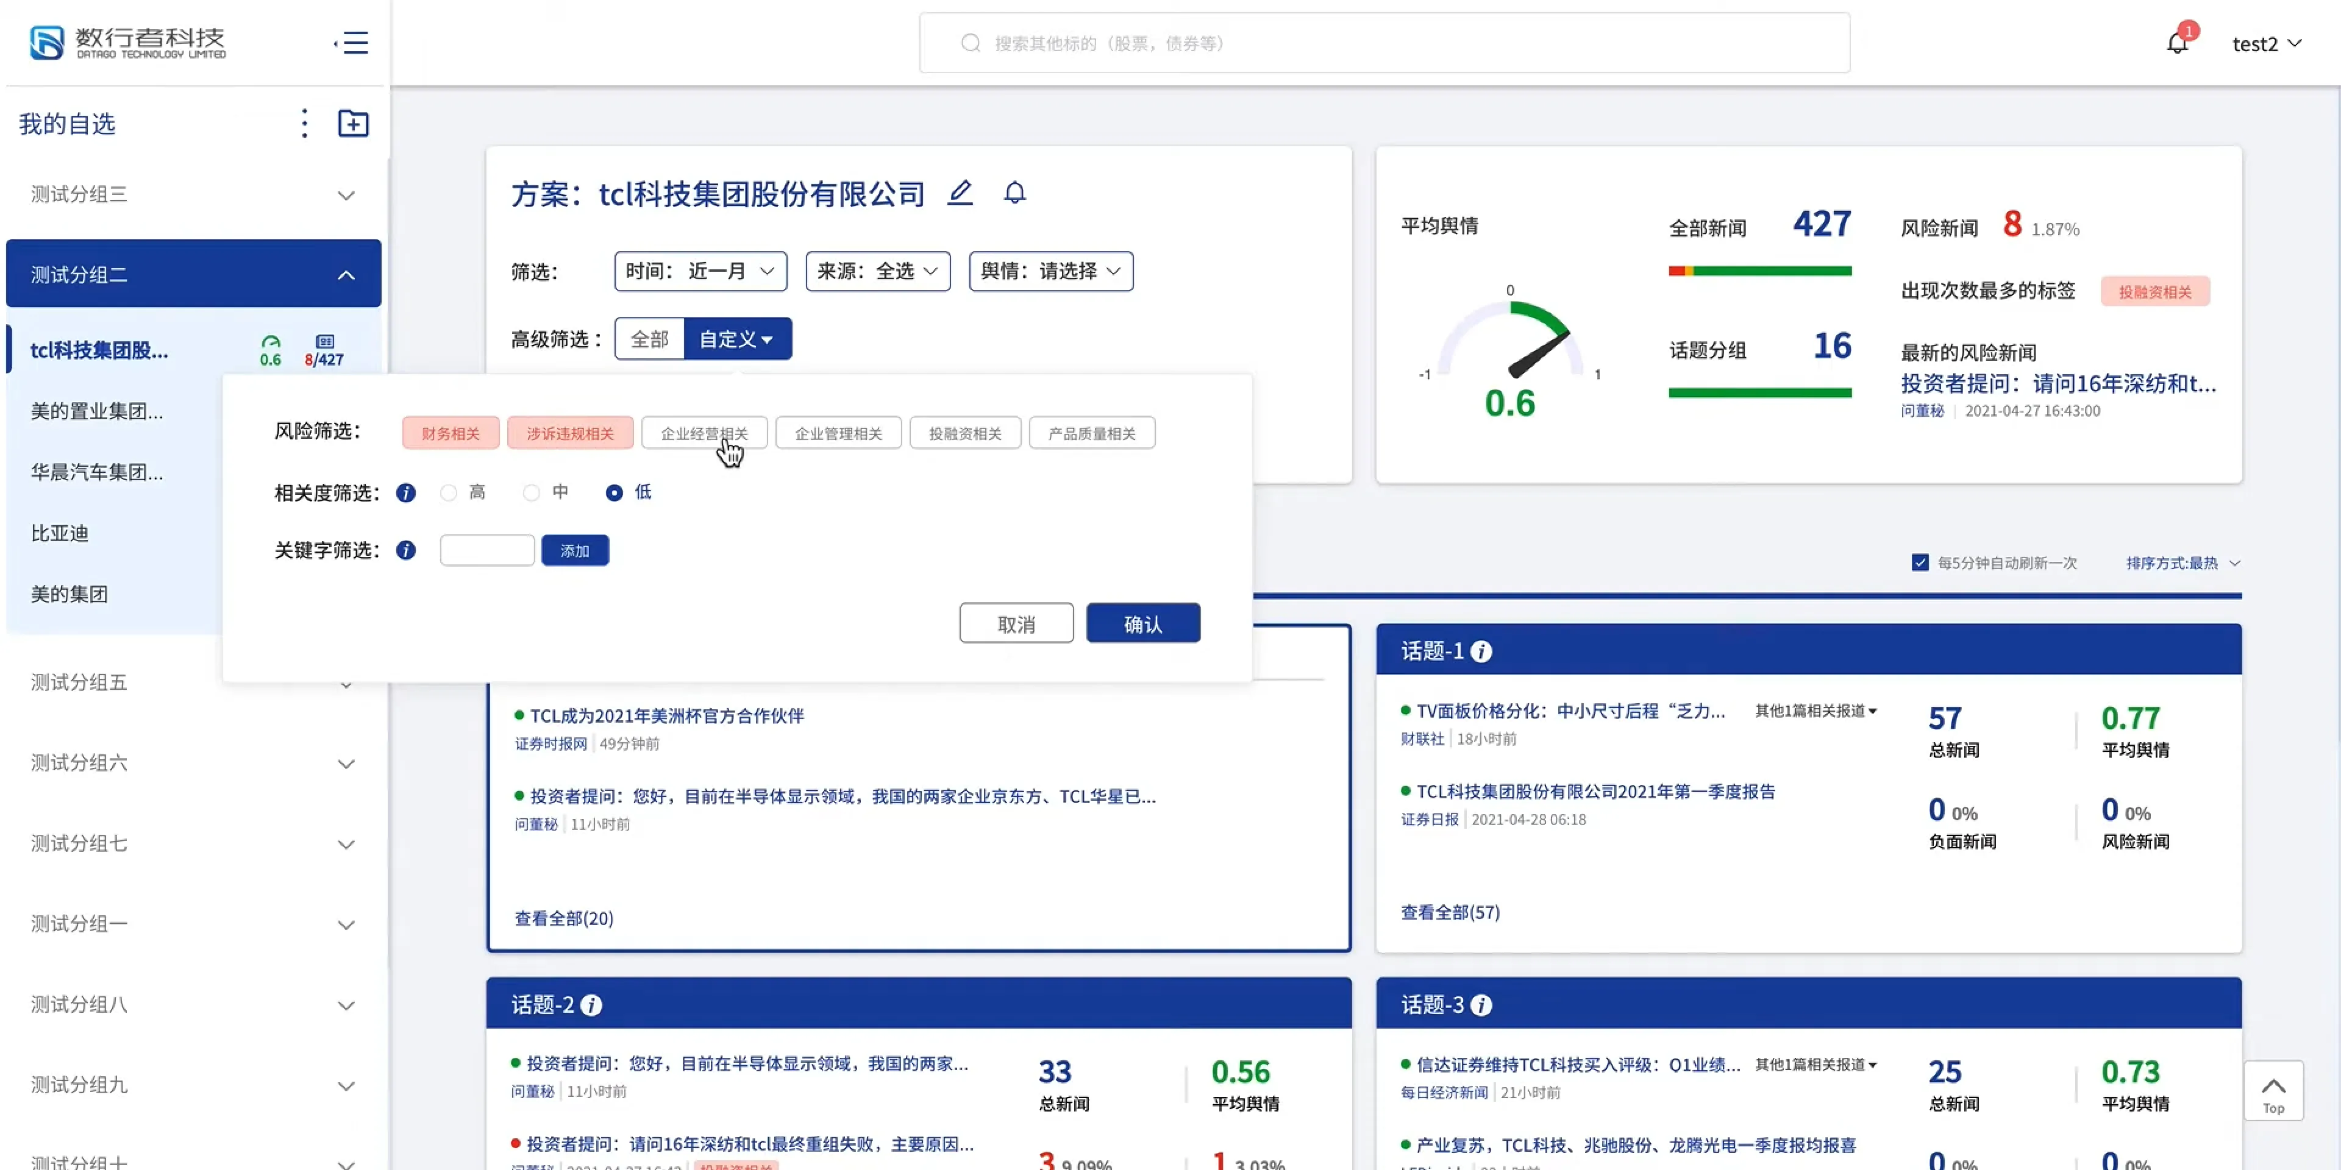Select the 中 relevance radio button
The image size is (2341, 1170).
point(532,492)
